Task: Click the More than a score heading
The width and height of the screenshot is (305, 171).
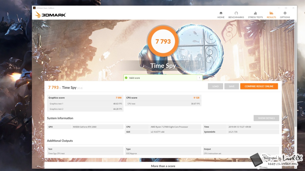Action: [163, 166]
